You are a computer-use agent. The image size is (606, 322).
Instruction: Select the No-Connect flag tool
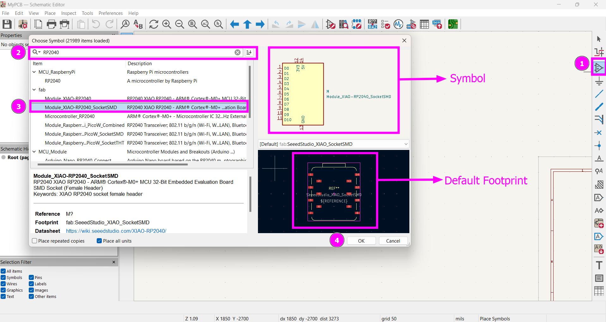[599, 133]
